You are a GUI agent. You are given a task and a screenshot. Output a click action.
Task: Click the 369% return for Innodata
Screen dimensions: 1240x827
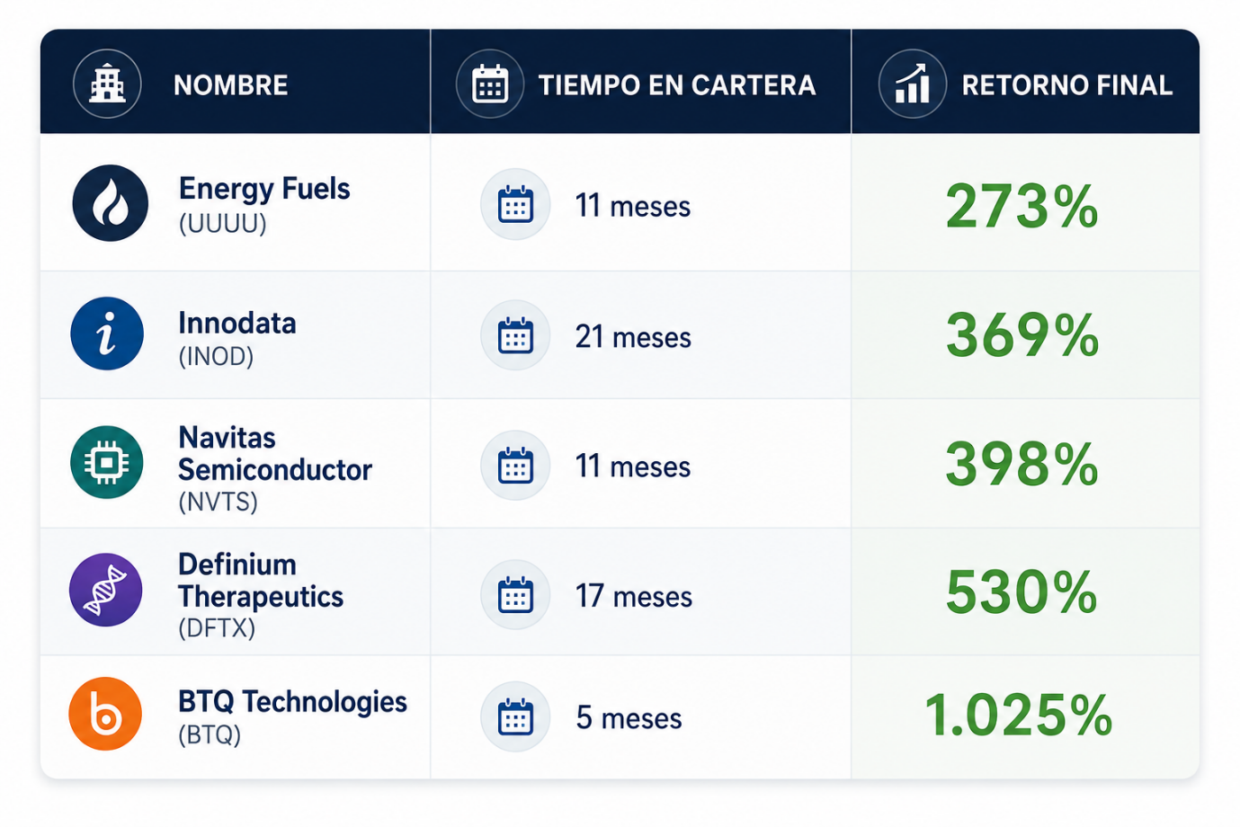1022,335
